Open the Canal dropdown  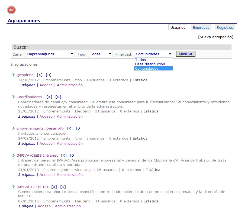50,54
